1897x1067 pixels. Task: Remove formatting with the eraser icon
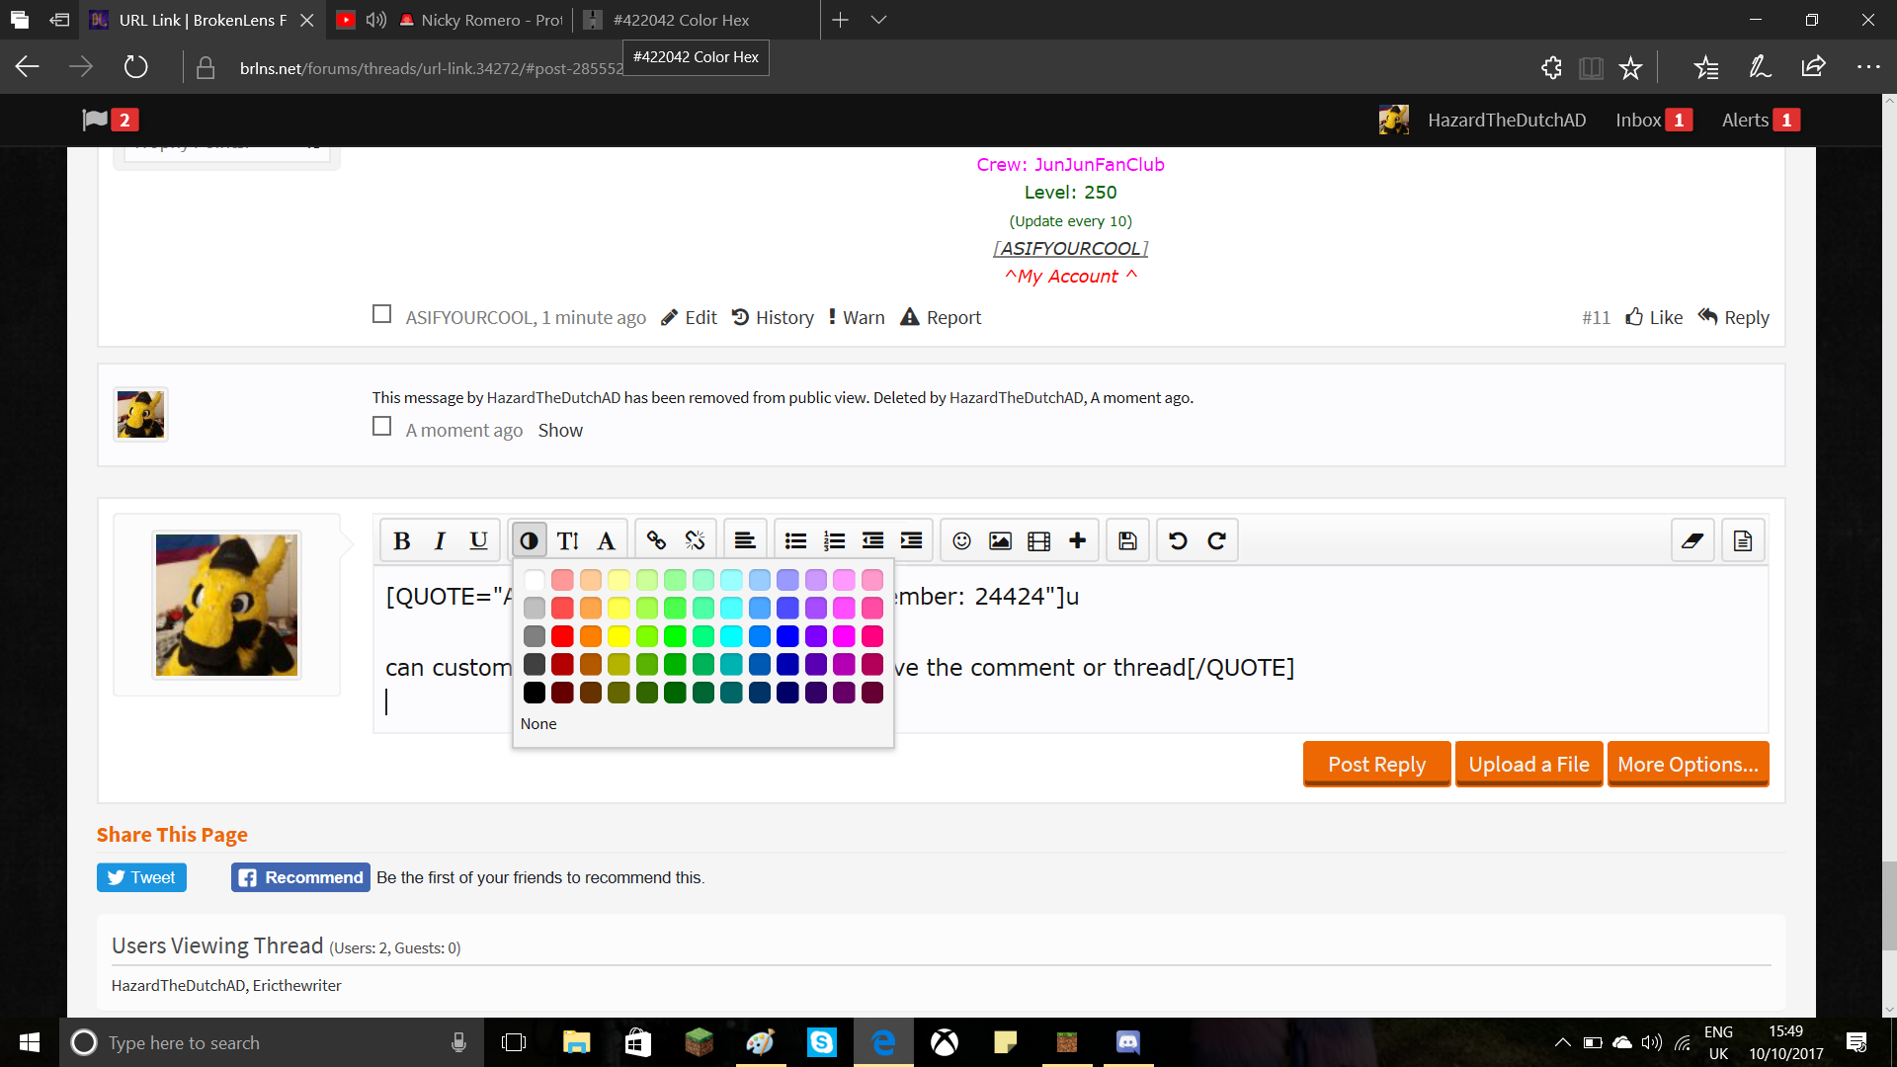(x=1692, y=540)
